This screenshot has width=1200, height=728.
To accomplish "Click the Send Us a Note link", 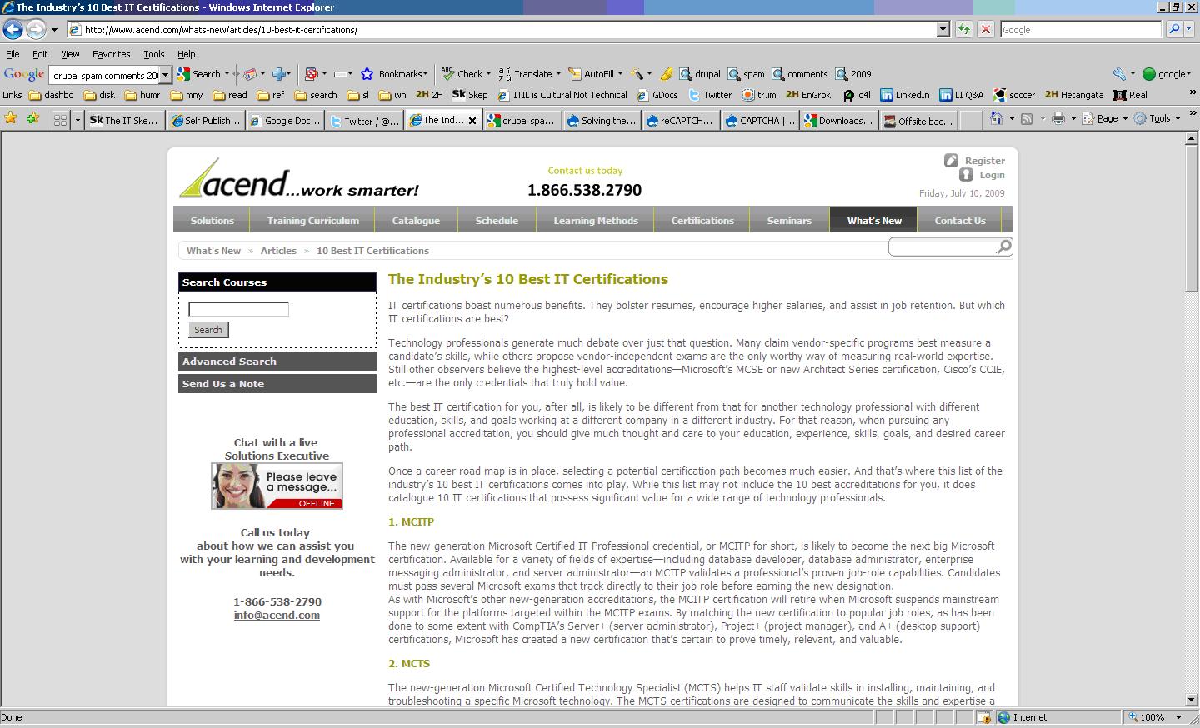I will coord(277,384).
